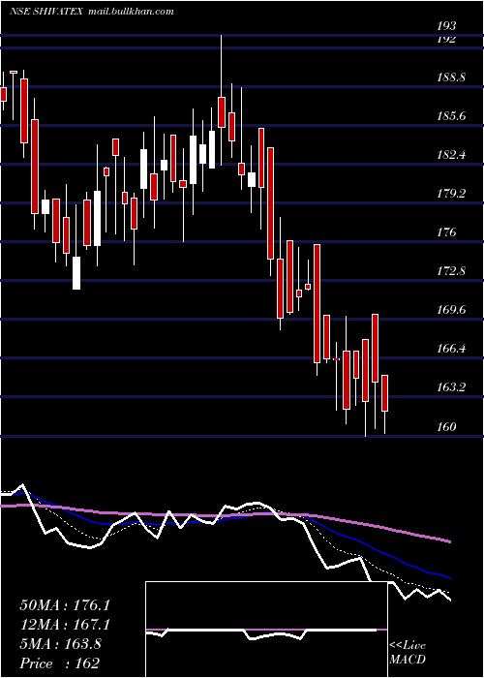Select the 179.2 price axis label

point(451,194)
